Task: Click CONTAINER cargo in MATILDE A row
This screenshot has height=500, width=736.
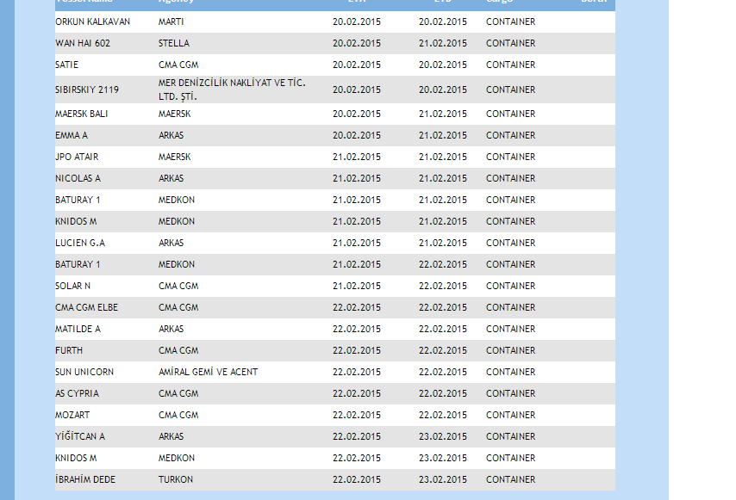Action: (511, 330)
